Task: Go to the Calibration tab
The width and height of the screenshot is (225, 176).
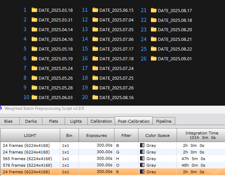Action: coord(101,121)
